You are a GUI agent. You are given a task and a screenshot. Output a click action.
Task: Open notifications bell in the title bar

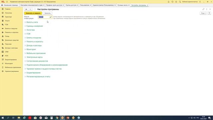click(168, 2)
